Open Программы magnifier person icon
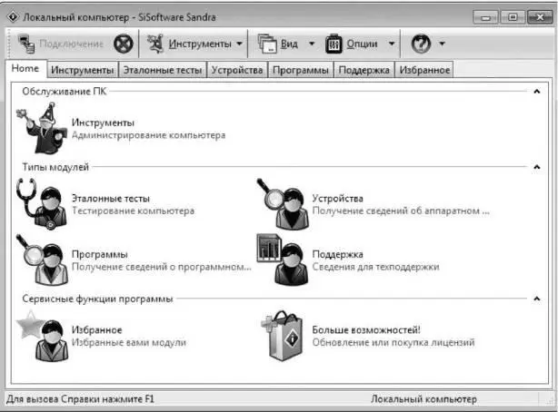This screenshot has width=558, height=412. [42, 260]
